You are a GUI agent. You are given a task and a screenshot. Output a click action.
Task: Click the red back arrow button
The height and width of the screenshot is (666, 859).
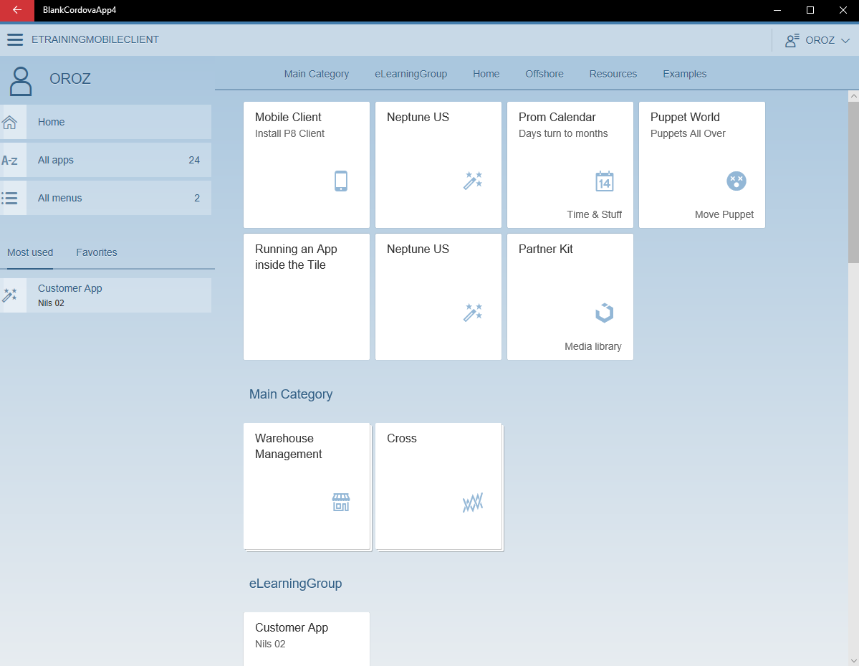16,11
